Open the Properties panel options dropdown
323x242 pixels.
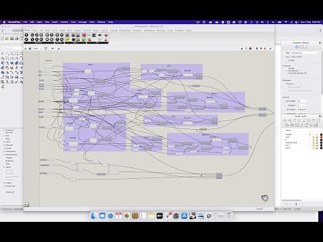(x=320, y=42)
